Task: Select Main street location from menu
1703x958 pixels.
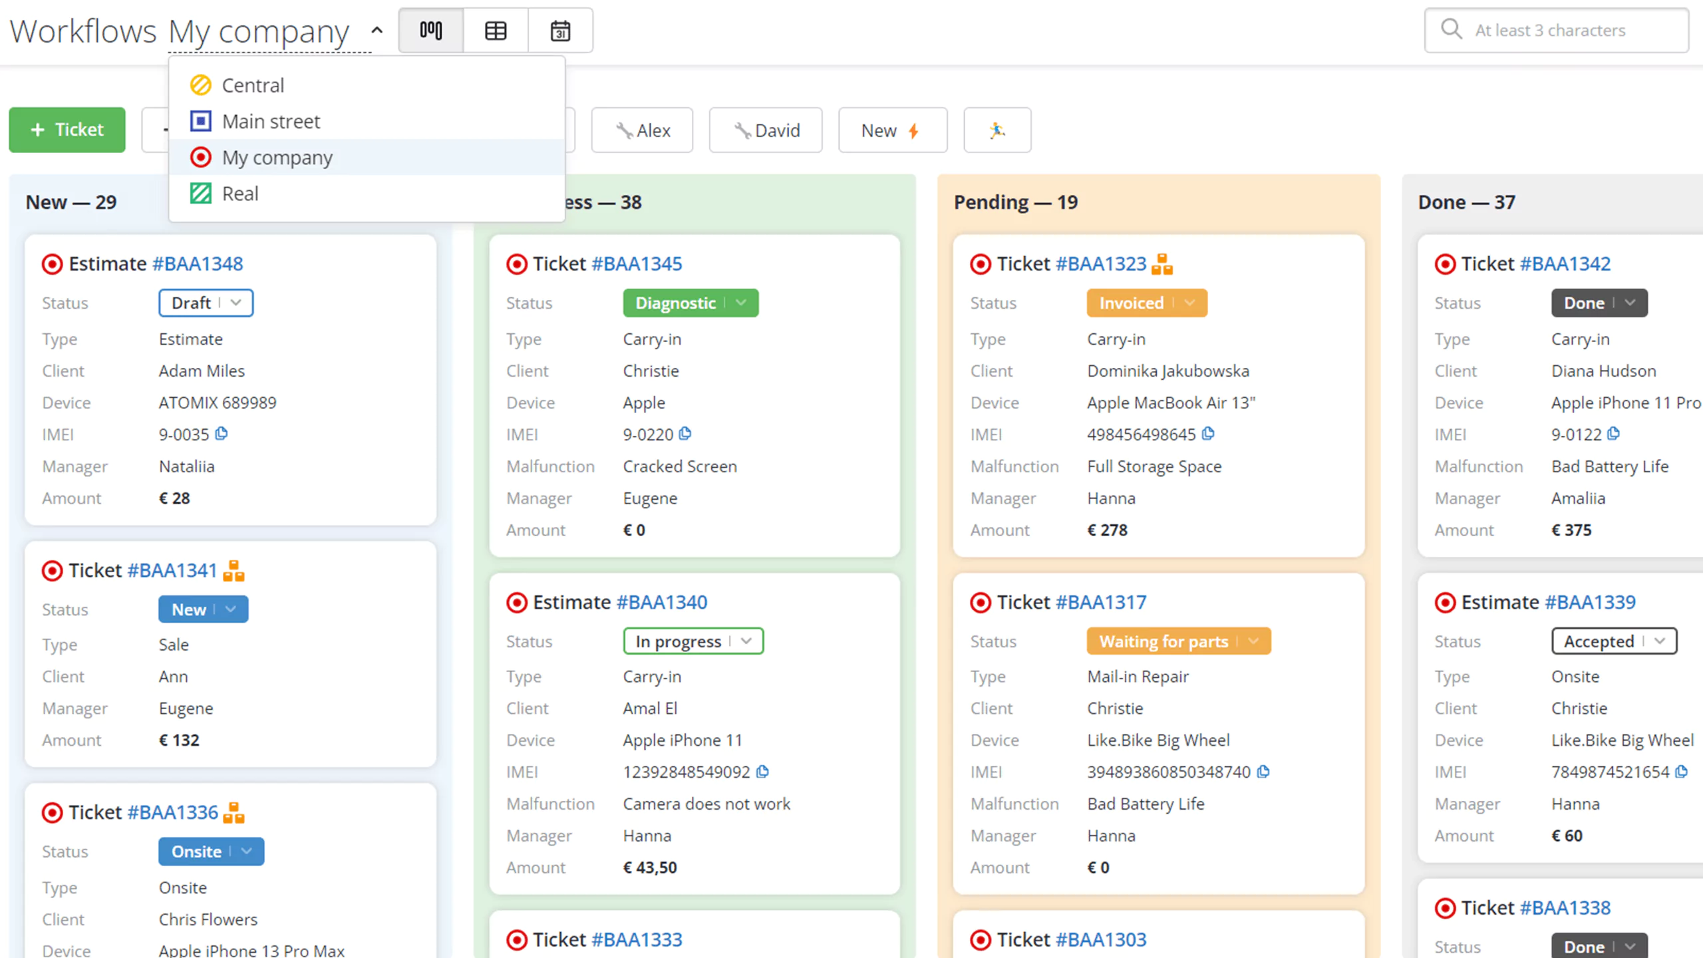Action: click(367, 121)
